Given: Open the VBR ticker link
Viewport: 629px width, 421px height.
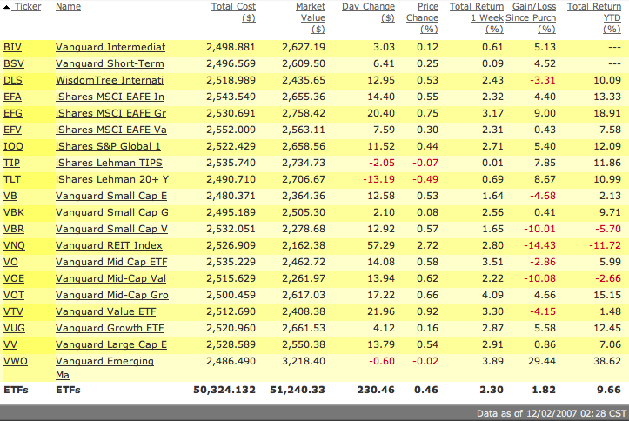Looking at the screenshot, I should point(14,229).
